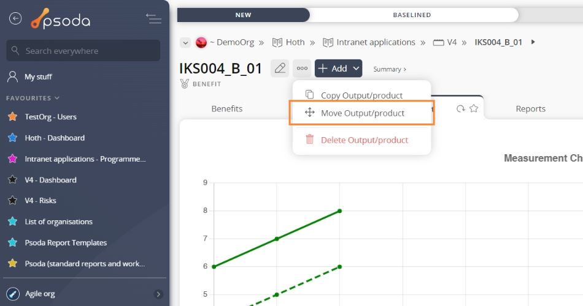Open the Summary link
Image resolution: width=583 pixels, height=306 pixels.
coord(389,69)
